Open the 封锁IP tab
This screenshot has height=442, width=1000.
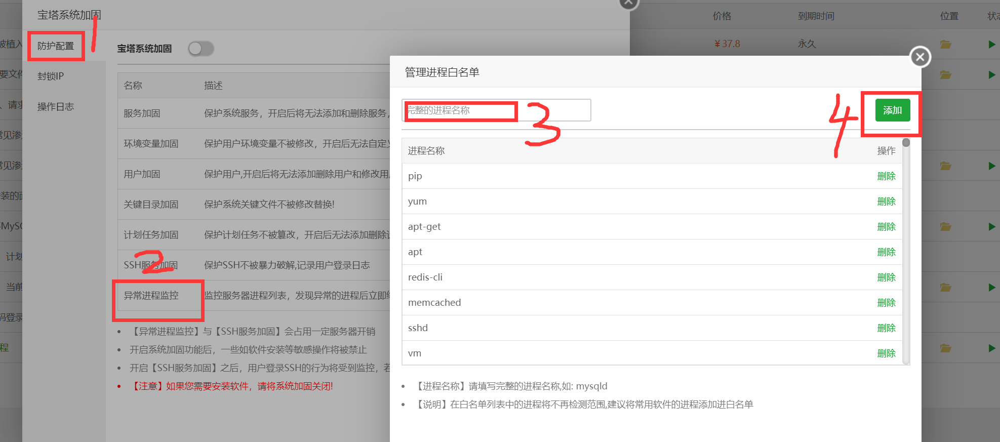coord(51,76)
